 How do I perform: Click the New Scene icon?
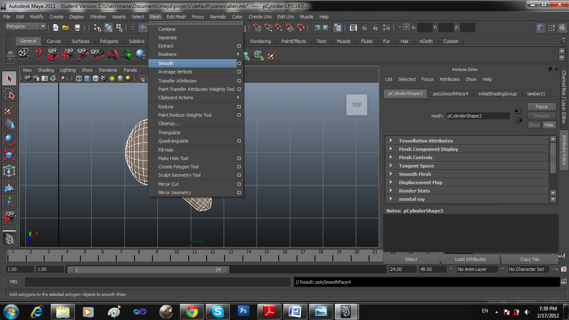[x=55, y=27]
